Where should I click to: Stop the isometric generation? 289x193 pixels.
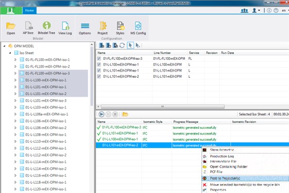(x=115, y=114)
